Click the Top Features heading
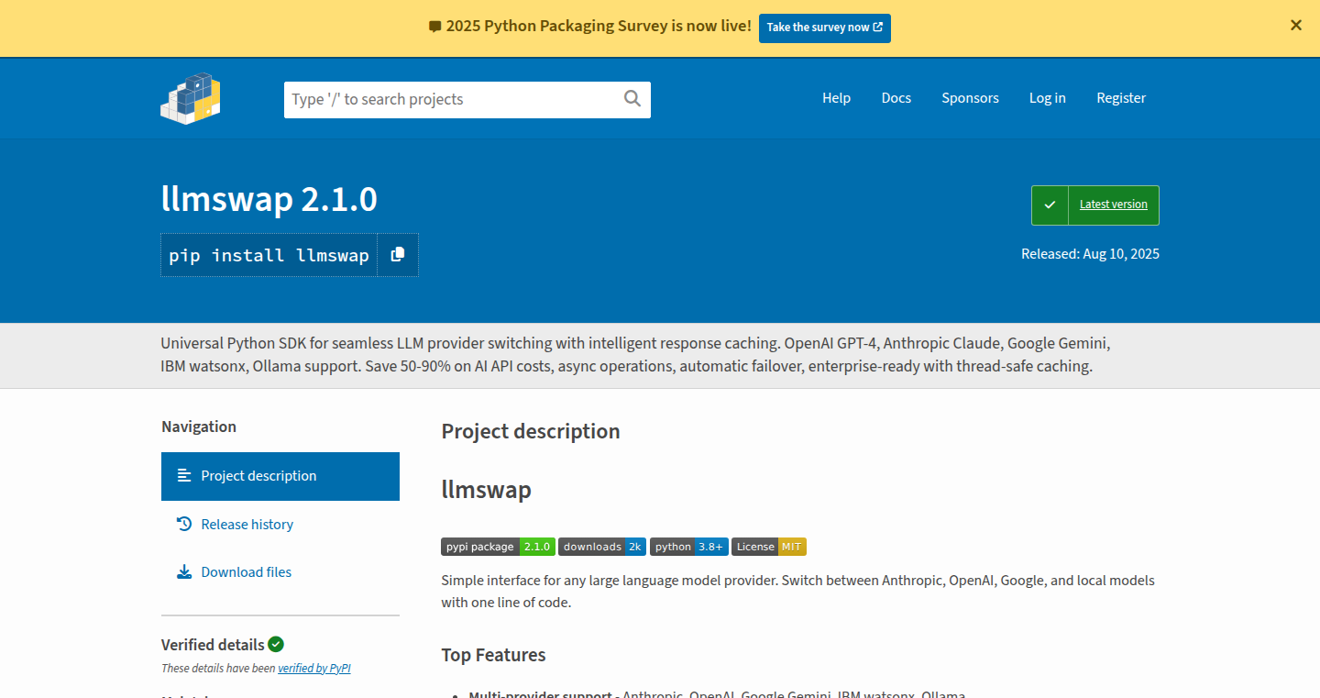This screenshot has width=1320, height=698. [x=493, y=655]
